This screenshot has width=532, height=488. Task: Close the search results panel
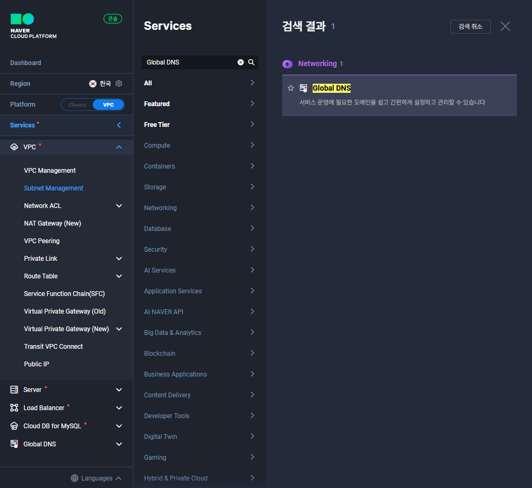[505, 26]
